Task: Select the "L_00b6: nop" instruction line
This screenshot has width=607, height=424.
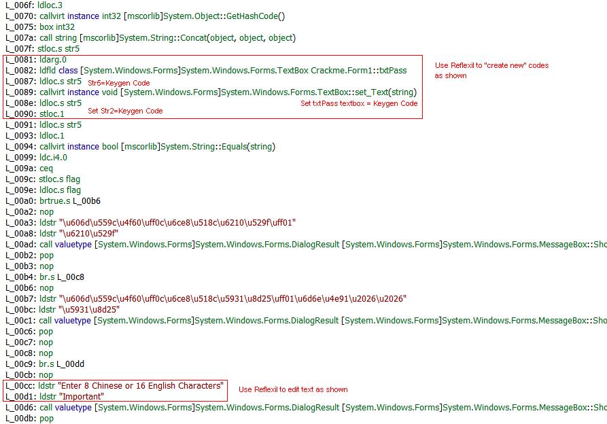Action: click(x=29, y=288)
